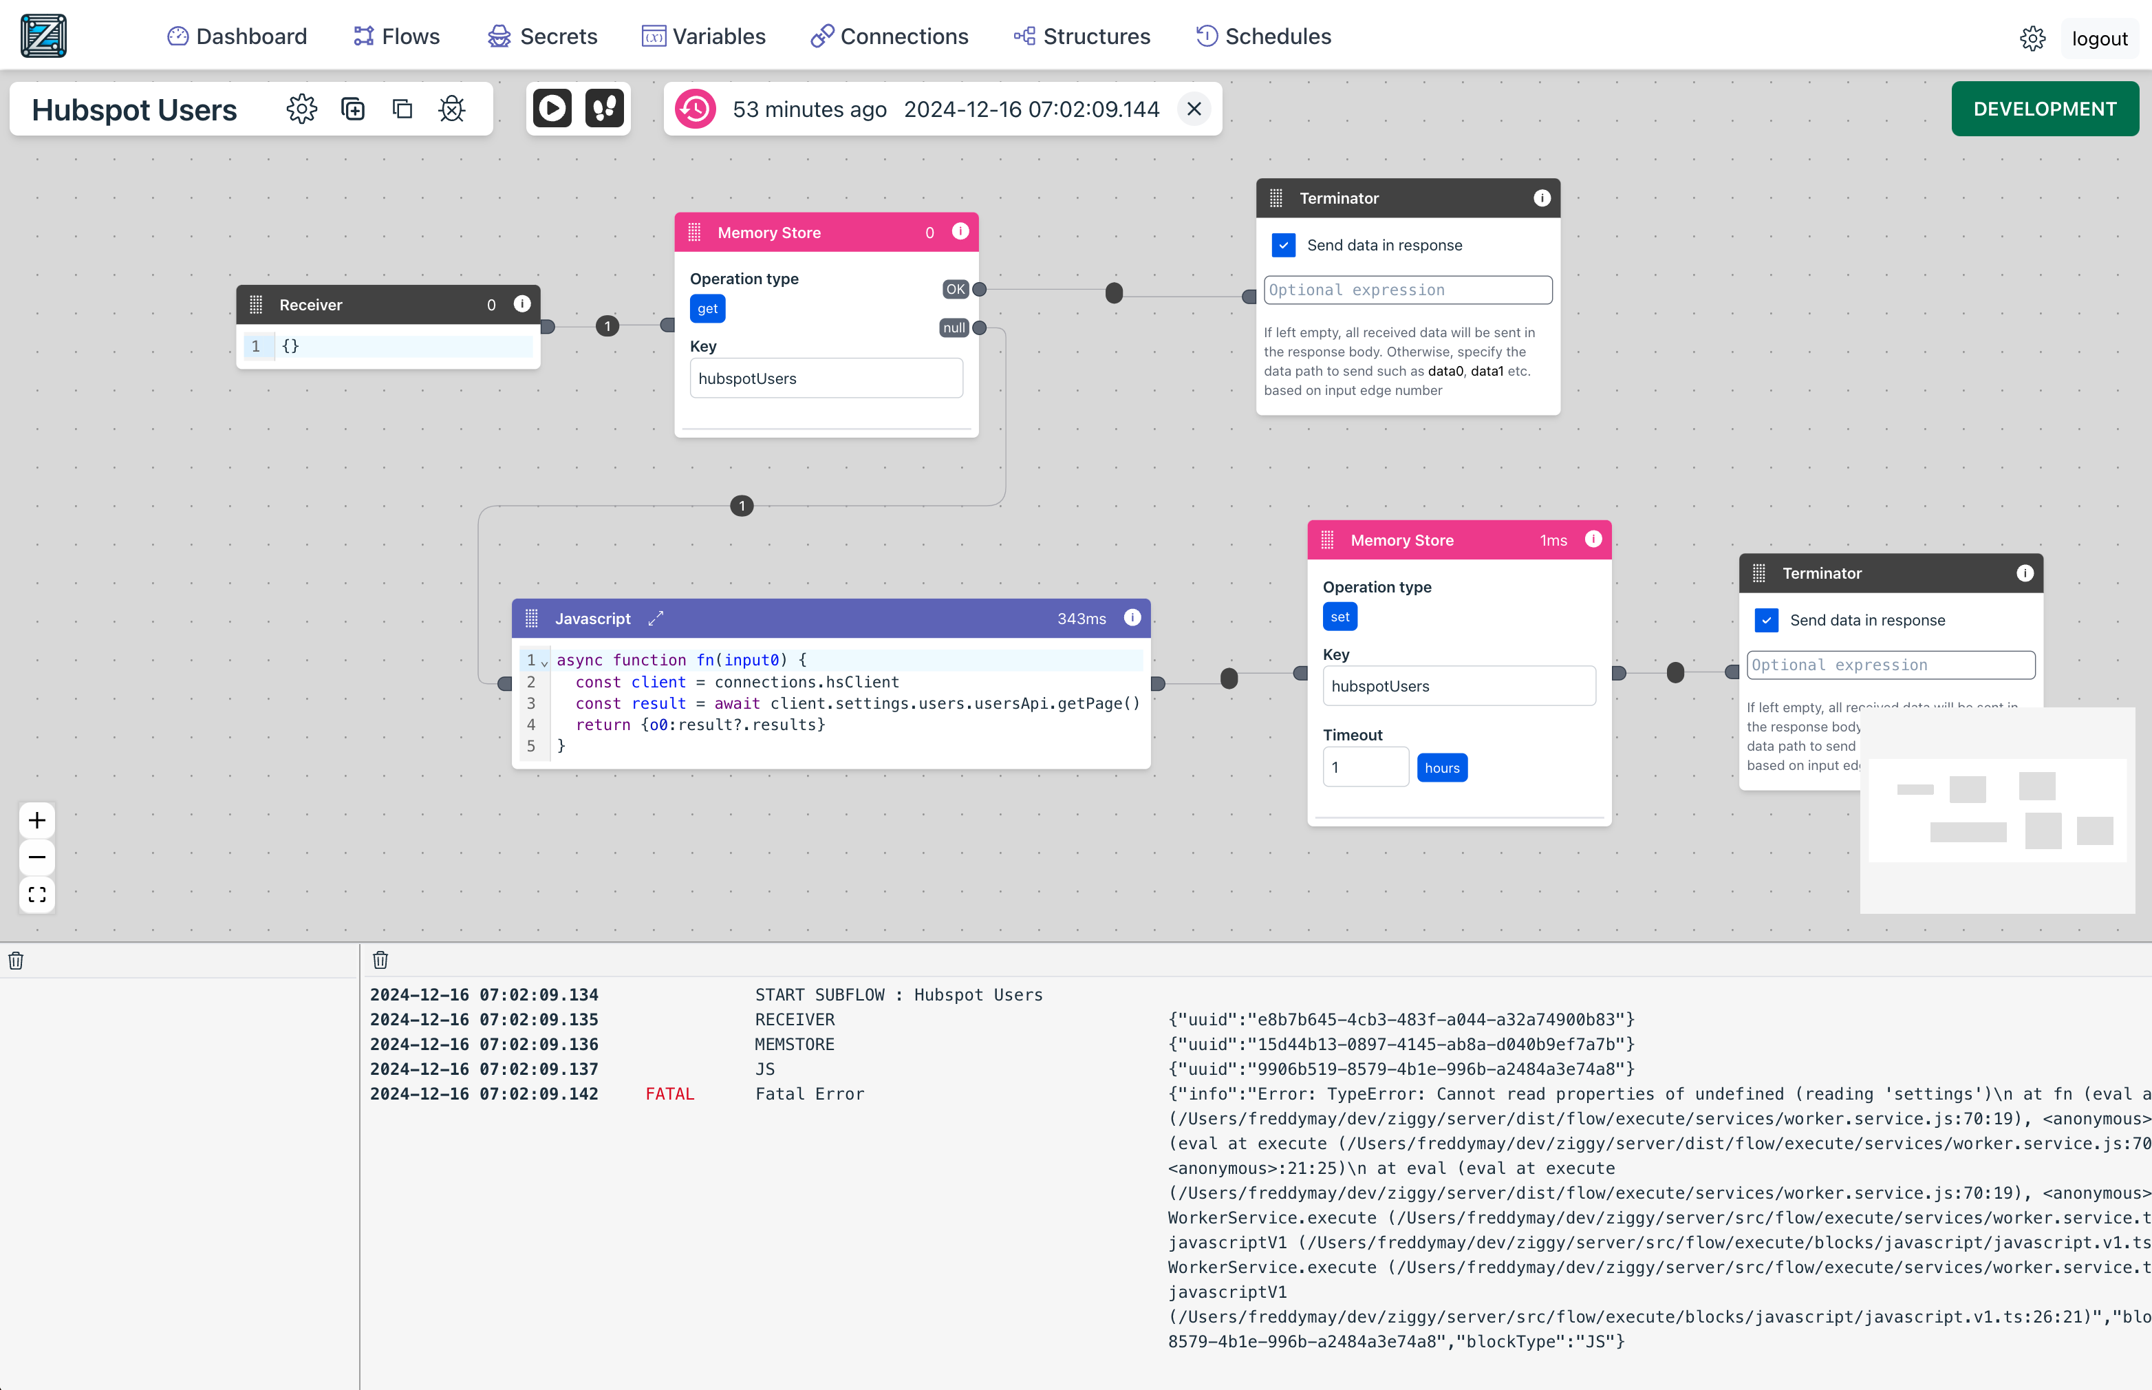The image size is (2152, 1390).
Task: Click the play/run flow button
Action: (554, 108)
